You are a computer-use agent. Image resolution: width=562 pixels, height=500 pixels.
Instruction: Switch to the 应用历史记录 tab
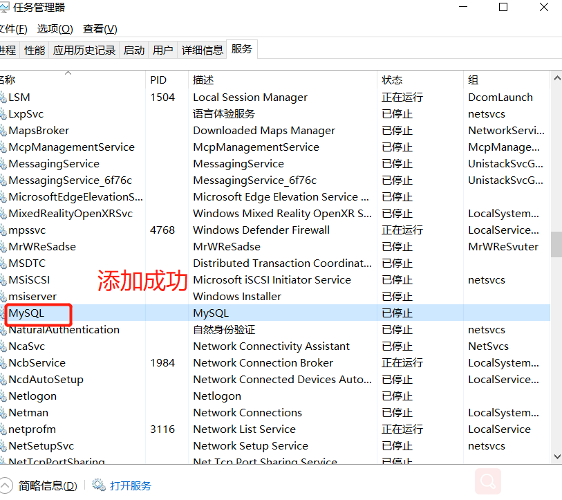pos(84,50)
